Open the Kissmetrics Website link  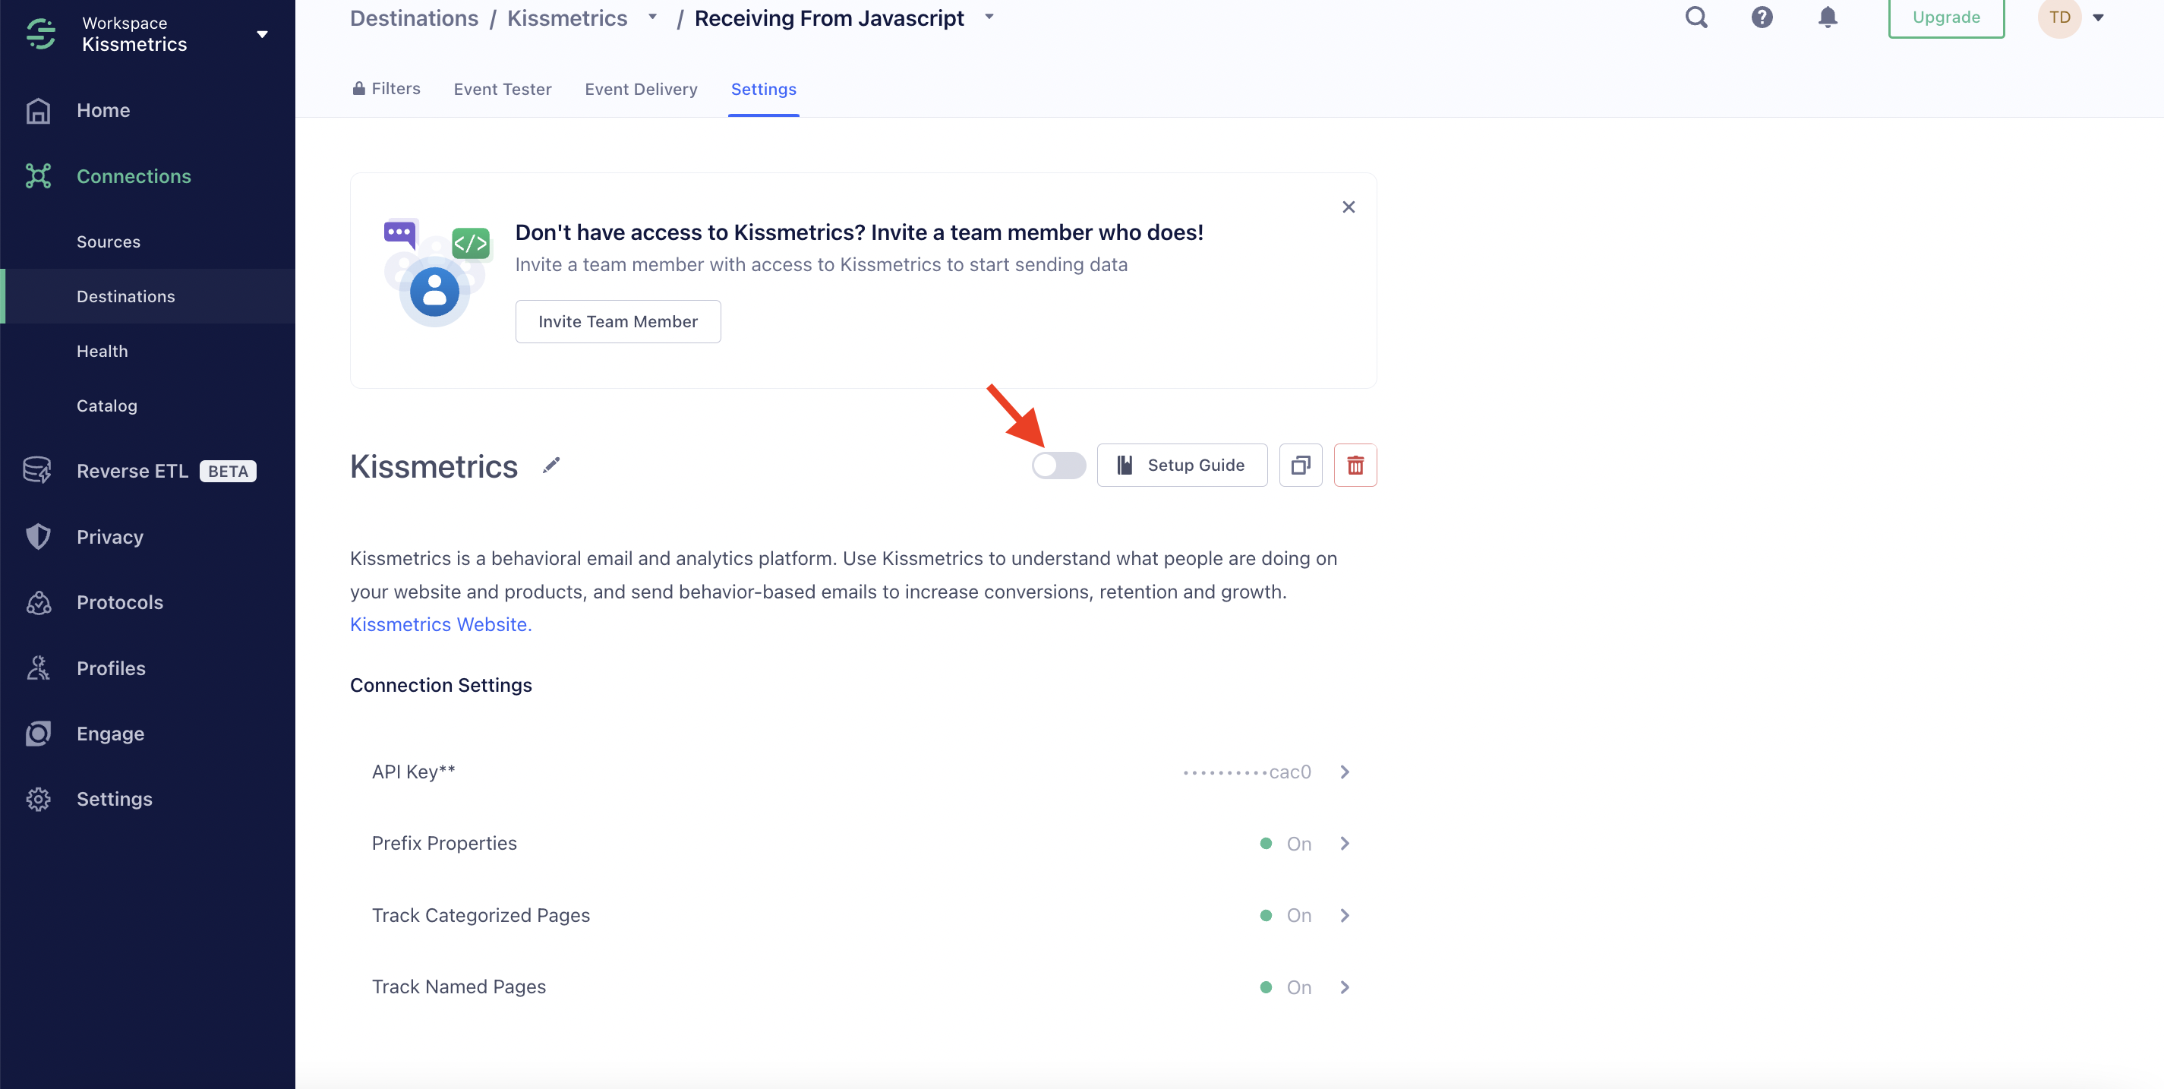pyautogui.click(x=440, y=624)
